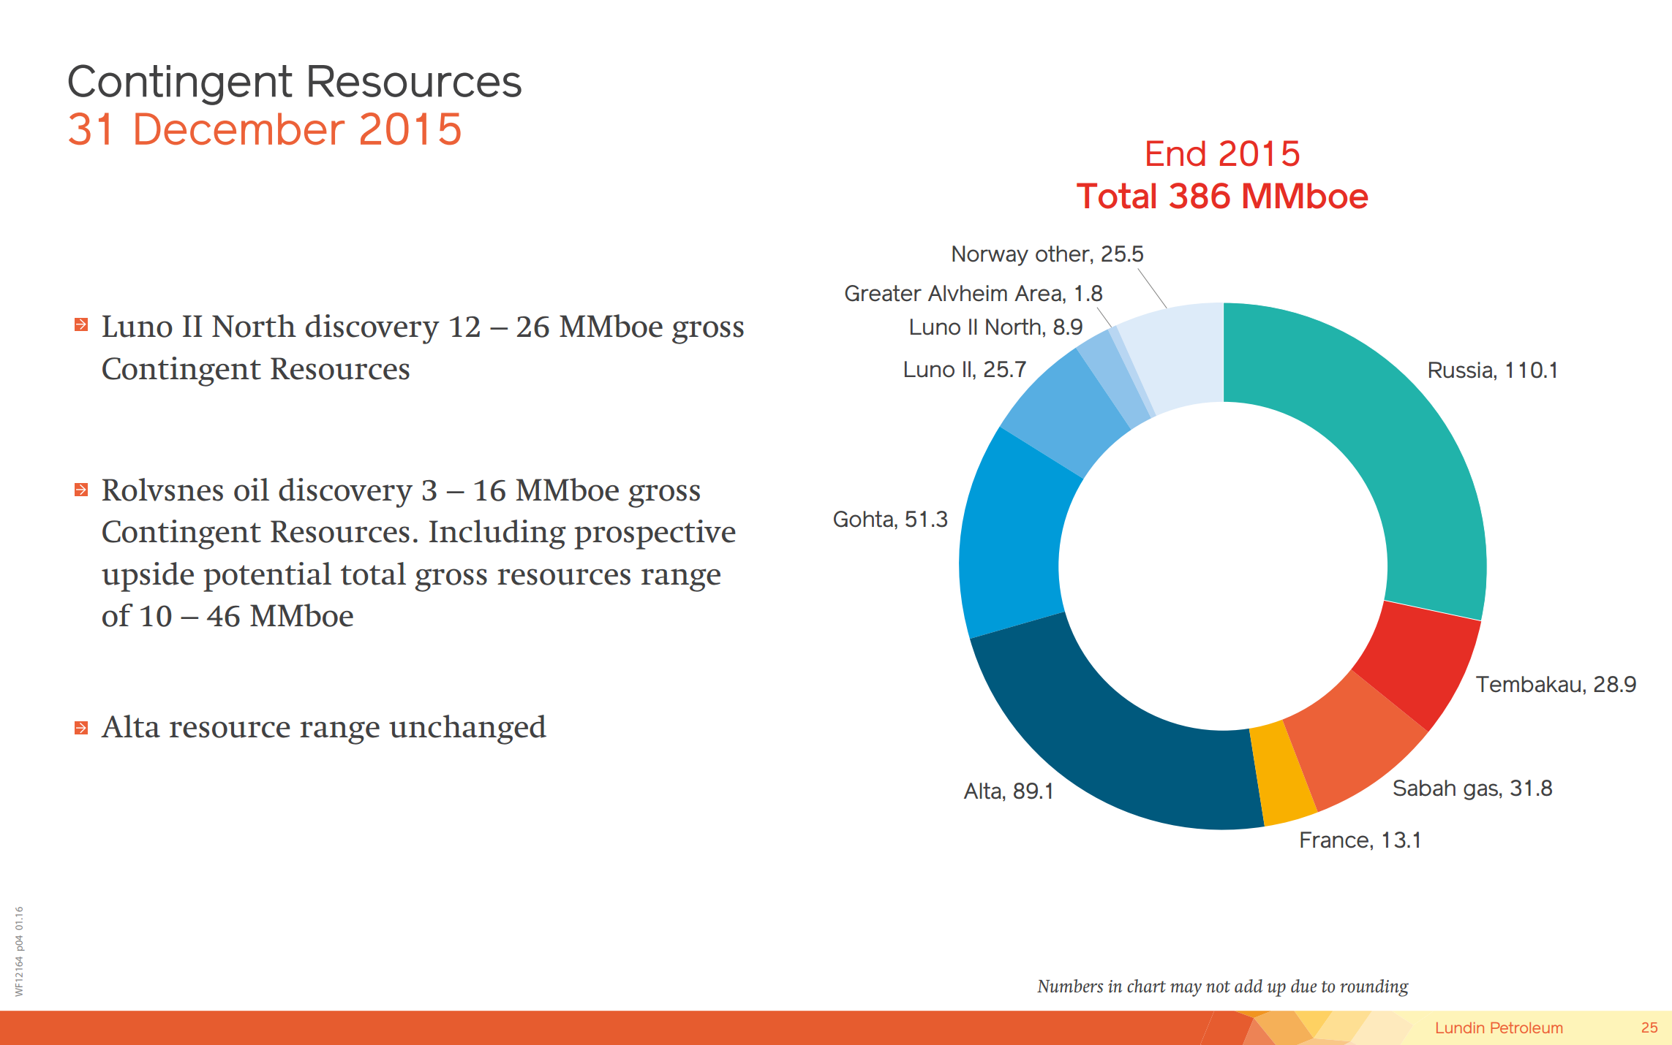Click the 'Alta resource range unchanged' bullet text

coord(324,728)
